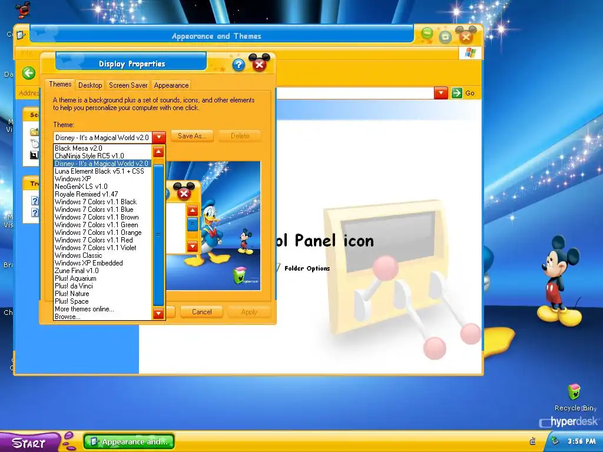The width and height of the screenshot is (603, 452).
Task: Select Windows 7 Colors v1.1 Red
Action: [x=102, y=240]
